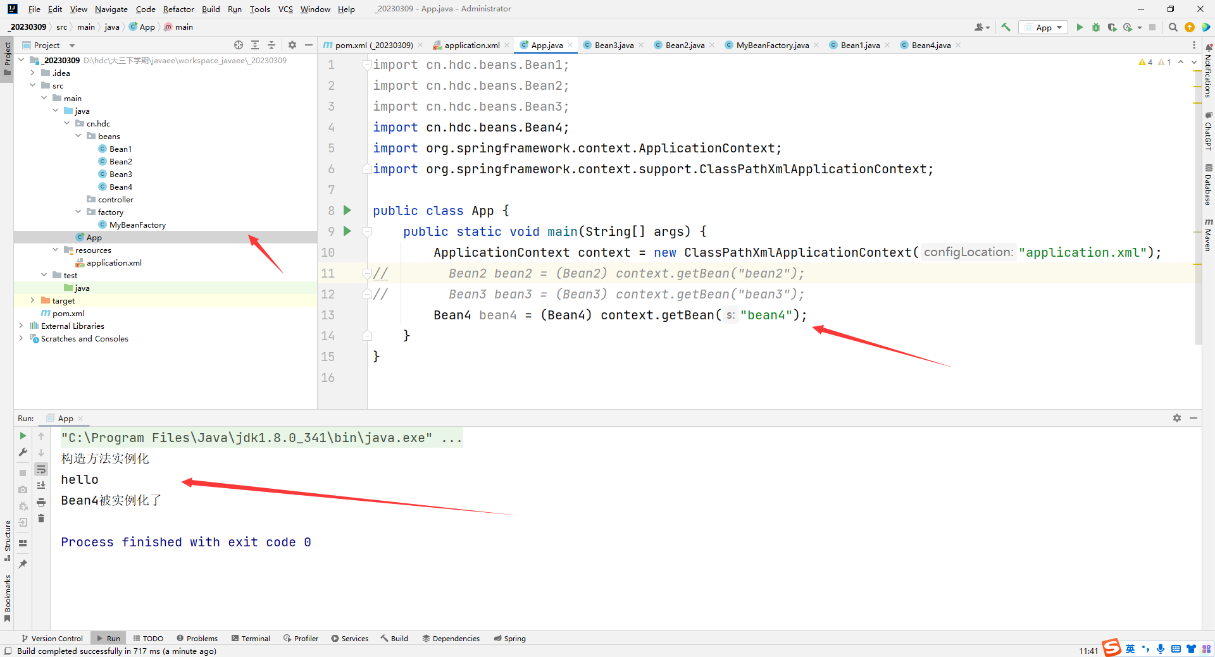Start debugging with the green bug icon
The width and height of the screenshot is (1215, 657).
[x=1096, y=27]
